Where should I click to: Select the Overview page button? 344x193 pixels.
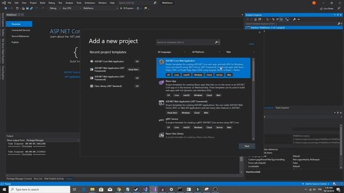pyautogui.click(x=19, y=24)
